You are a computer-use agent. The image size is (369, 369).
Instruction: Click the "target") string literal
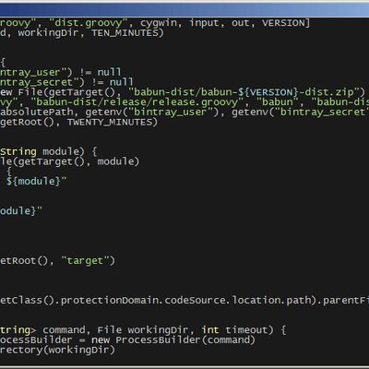[88, 261]
